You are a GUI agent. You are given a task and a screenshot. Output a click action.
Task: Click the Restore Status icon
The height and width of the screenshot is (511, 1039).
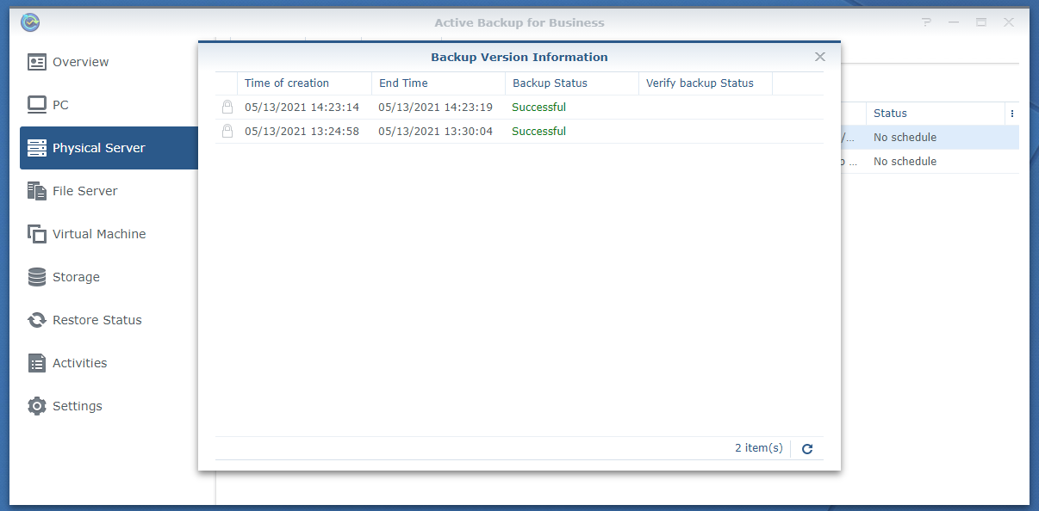click(x=36, y=320)
